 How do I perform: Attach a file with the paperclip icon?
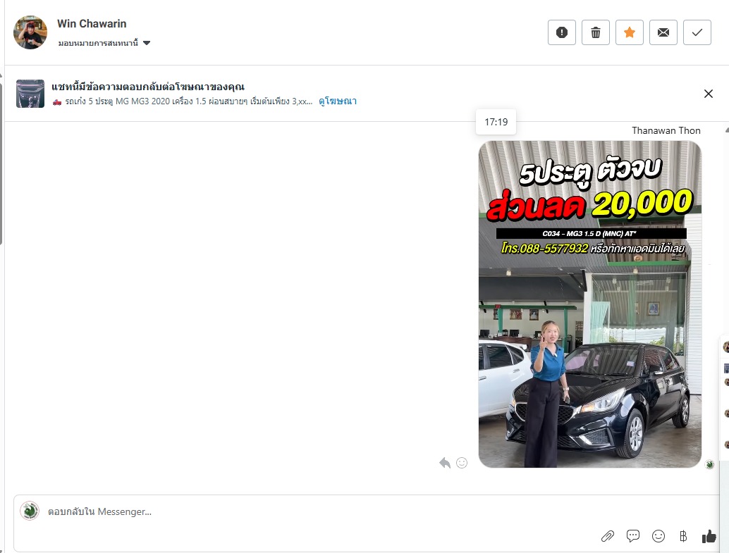coord(608,536)
